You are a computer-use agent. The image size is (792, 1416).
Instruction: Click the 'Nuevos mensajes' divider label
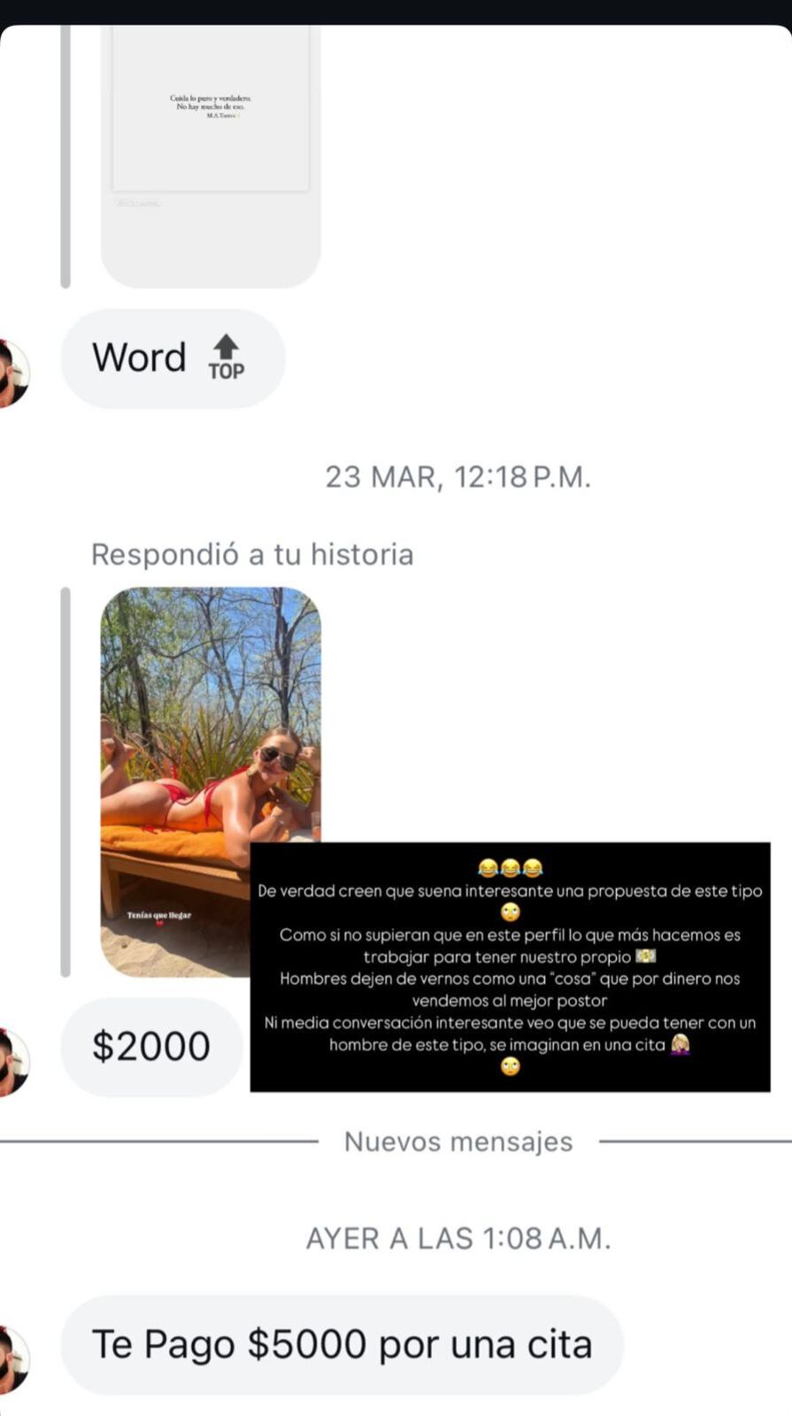pyautogui.click(x=458, y=1142)
